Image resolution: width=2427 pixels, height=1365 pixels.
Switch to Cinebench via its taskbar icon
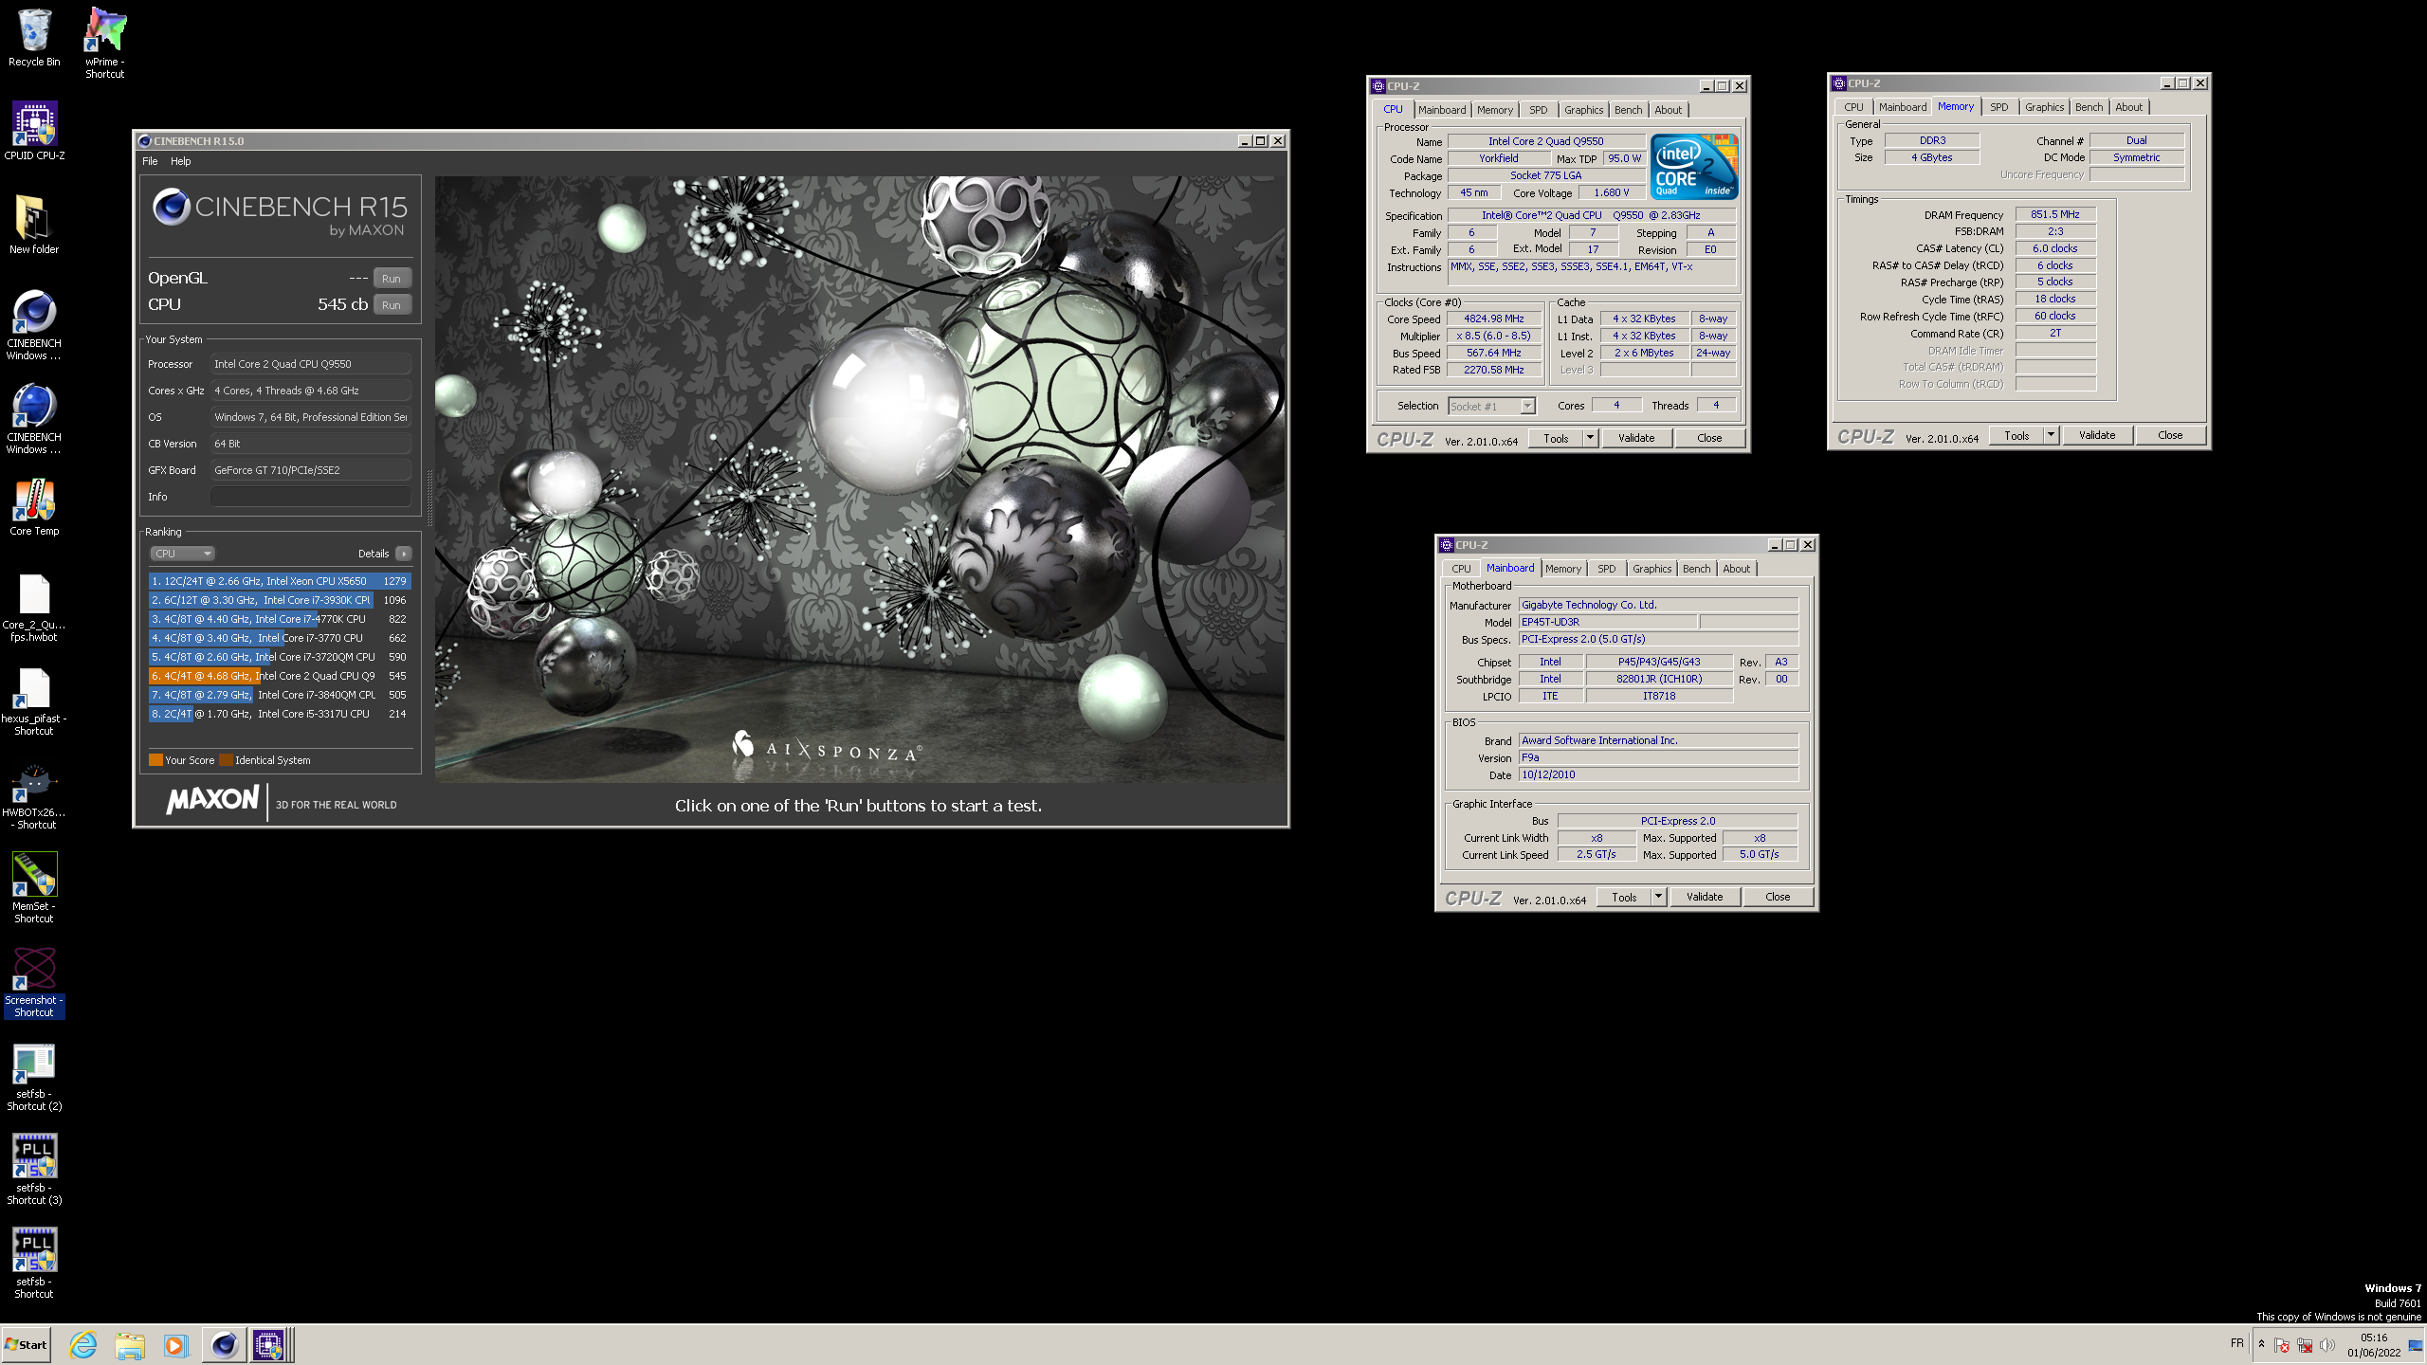click(x=224, y=1344)
